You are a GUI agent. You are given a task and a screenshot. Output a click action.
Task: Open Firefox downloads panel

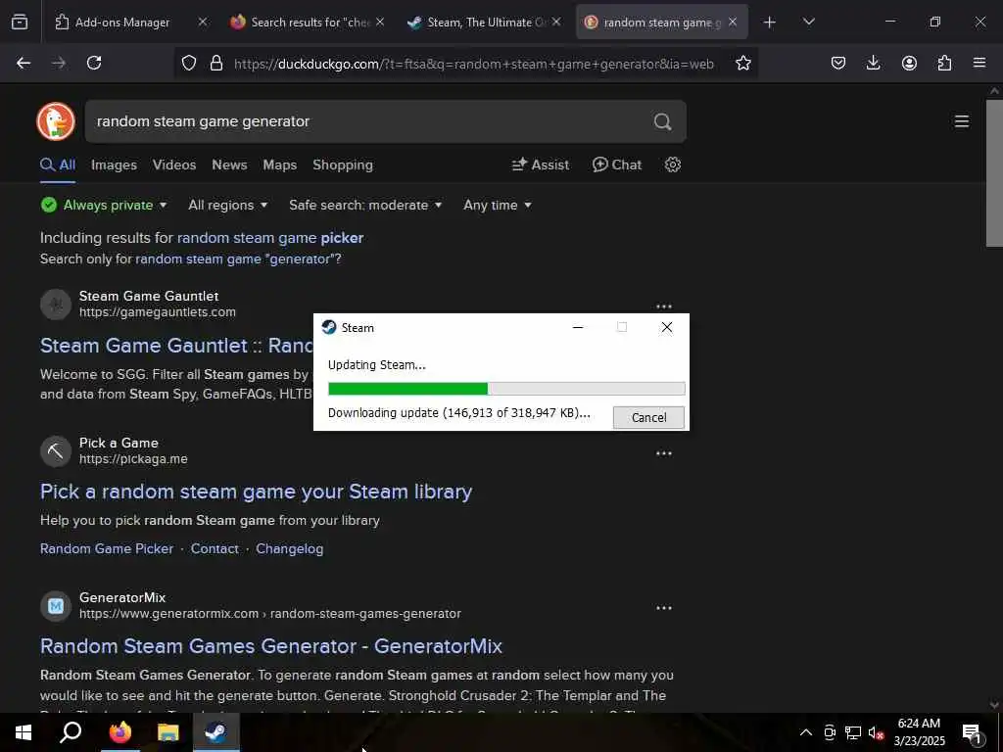(x=873, y=63)
